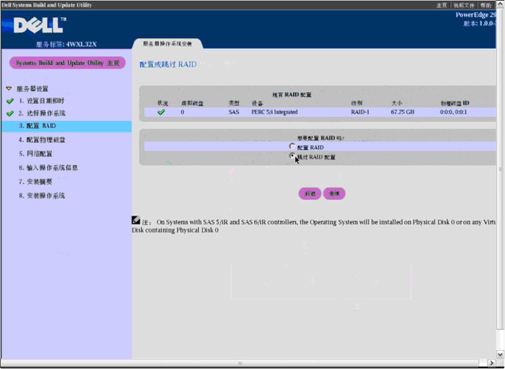The height and width of the screenshot is (369, 505).
Task: Click the 后退 back button
Action: pyautogui.click(x=310, y=193)
